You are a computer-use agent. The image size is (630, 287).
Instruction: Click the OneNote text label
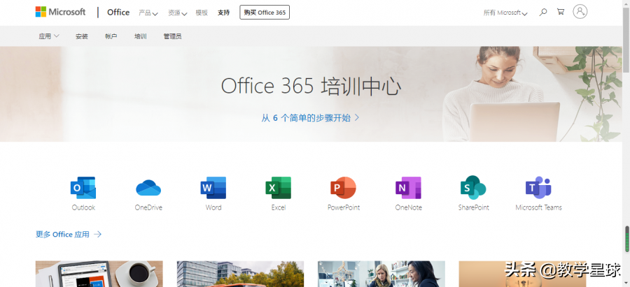[x=409, y=207]
